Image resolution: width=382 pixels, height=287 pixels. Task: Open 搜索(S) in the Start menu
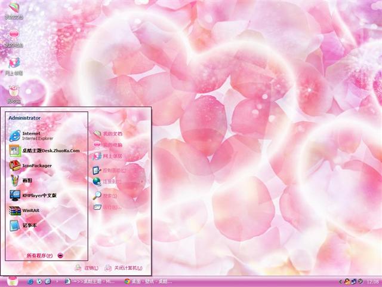tap(105, 196)
